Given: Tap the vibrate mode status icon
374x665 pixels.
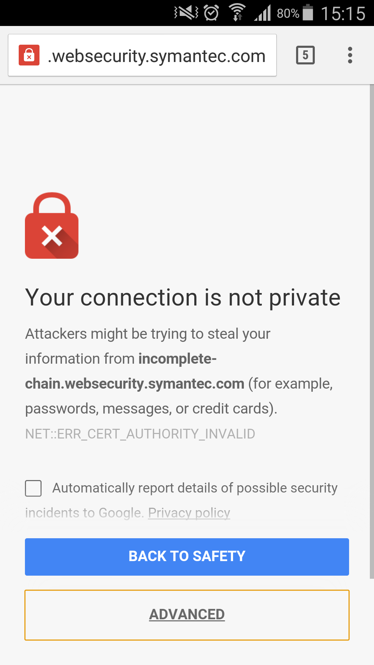Looking at the screenshot, I should point(186,13).
